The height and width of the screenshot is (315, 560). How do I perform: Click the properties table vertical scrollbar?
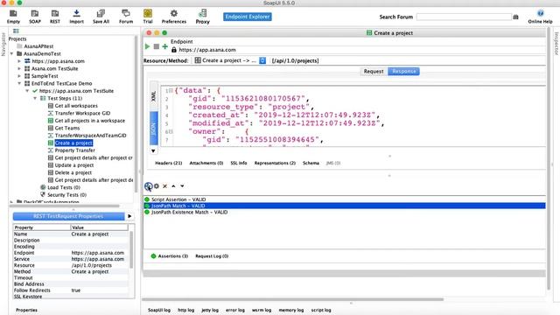(131, 250)
